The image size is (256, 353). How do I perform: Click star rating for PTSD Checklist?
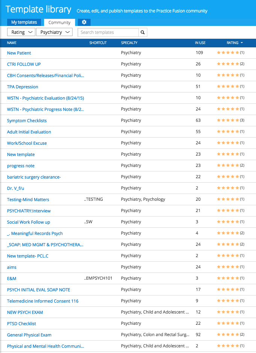coord(228,323)
